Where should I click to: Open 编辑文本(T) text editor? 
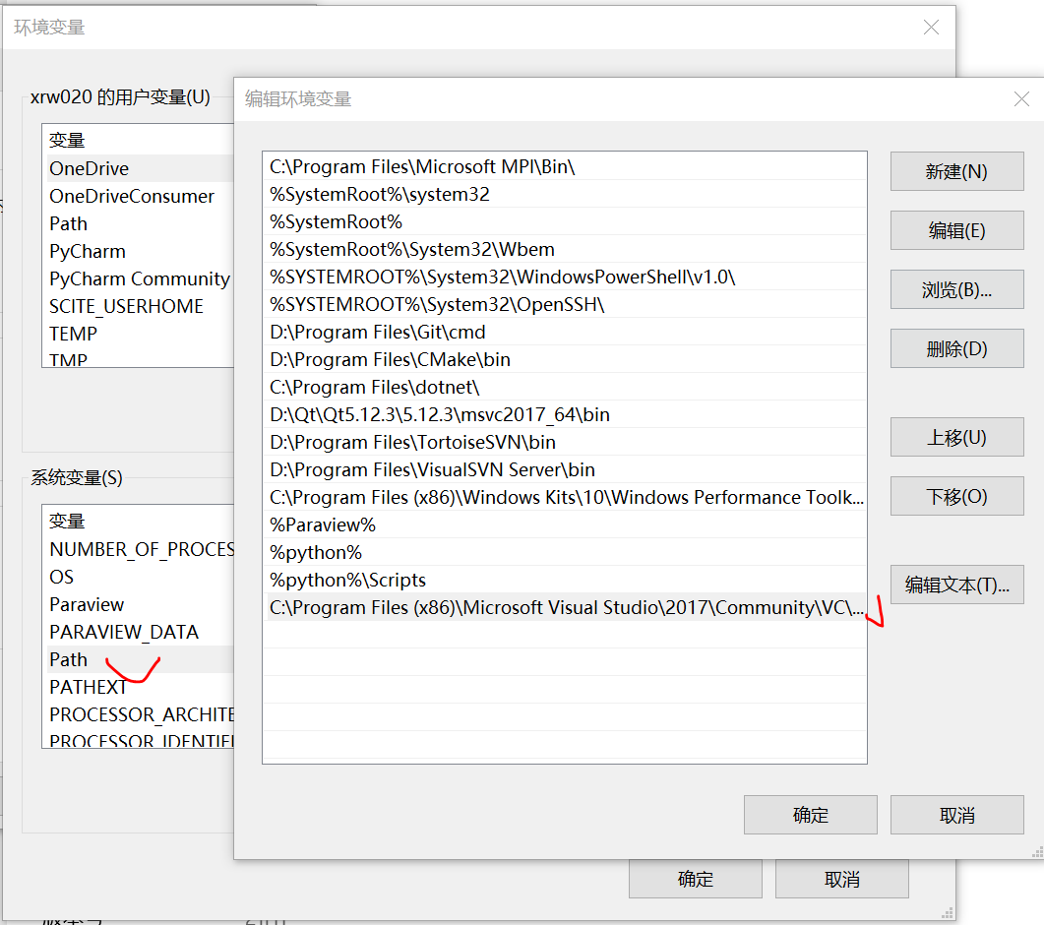coord(955,585)
